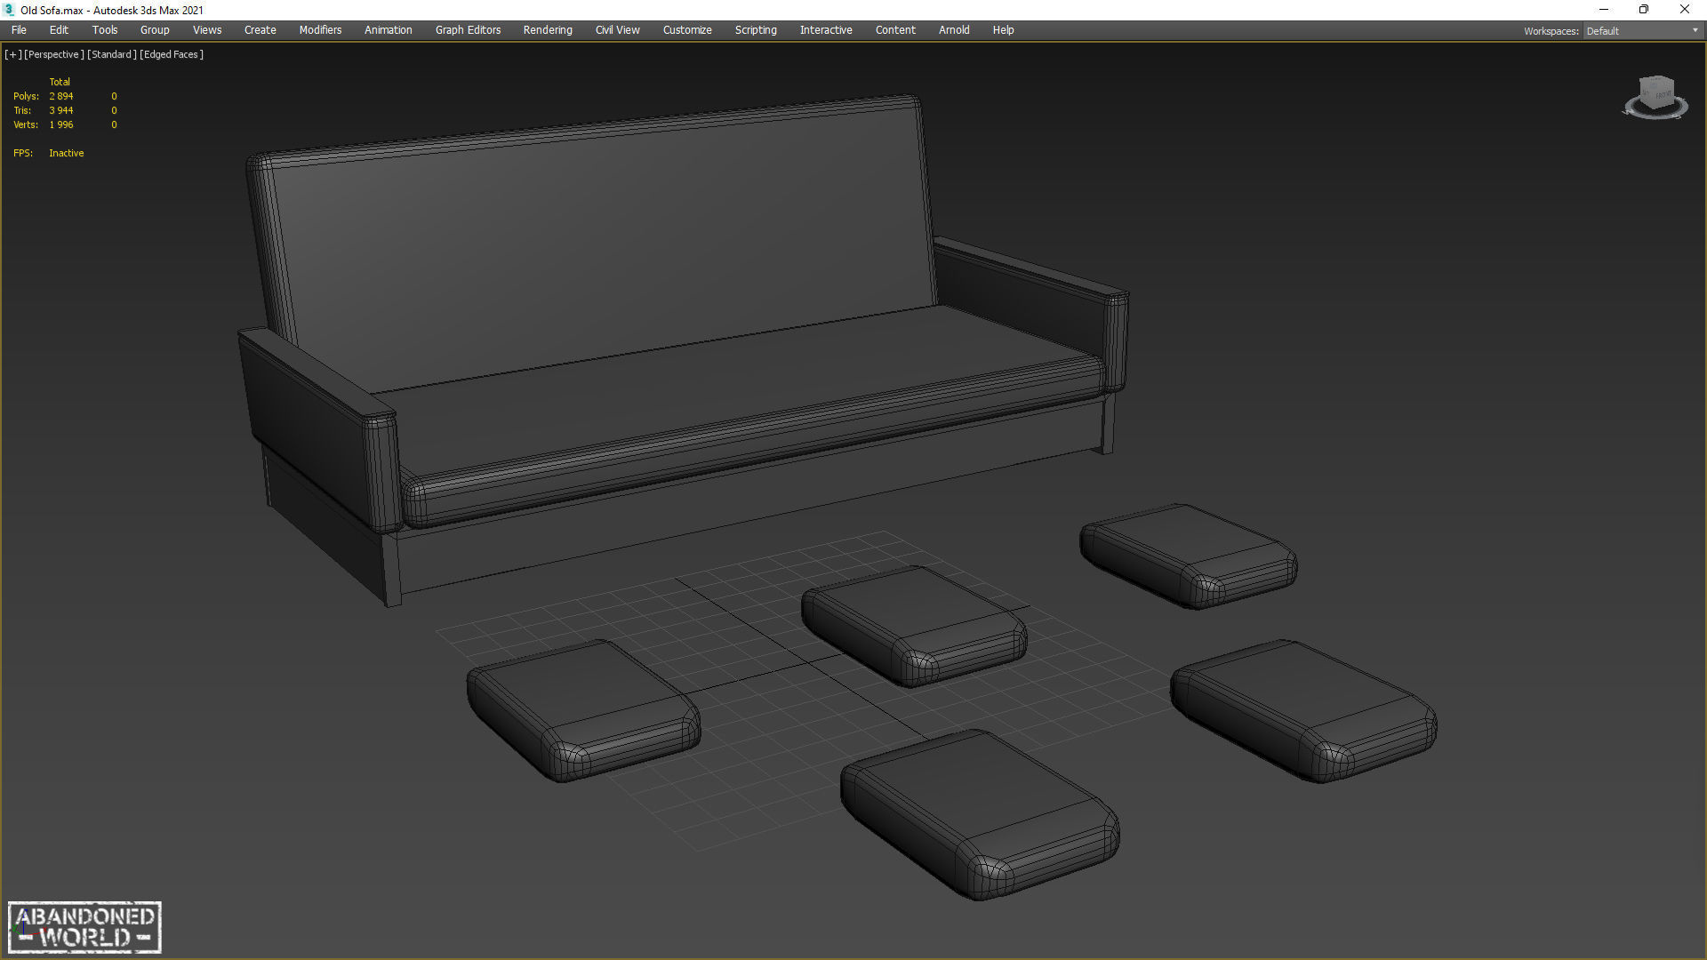Image resolution: width=1707 pixels, height=960 pixels.
Task: Open the Arnold menu
Action: click(954, 30)
